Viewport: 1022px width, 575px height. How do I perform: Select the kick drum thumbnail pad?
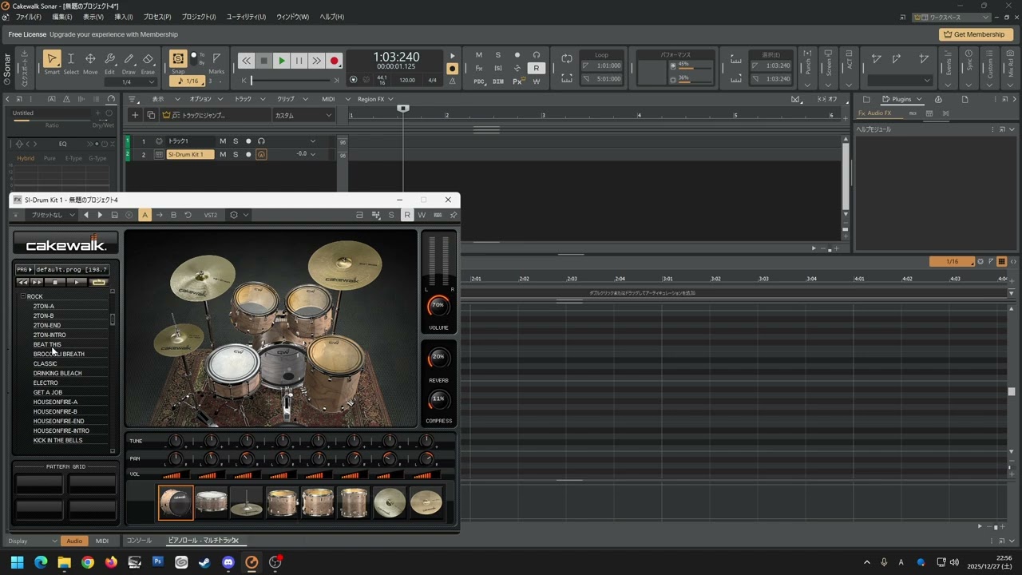pyautogui.click(x=176, y=502)
